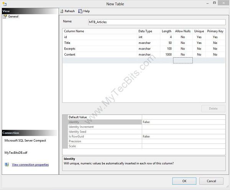This screenshot has width=230, height=190.
Task: Change Primary Key value for id row
Action: coord(215,37)
